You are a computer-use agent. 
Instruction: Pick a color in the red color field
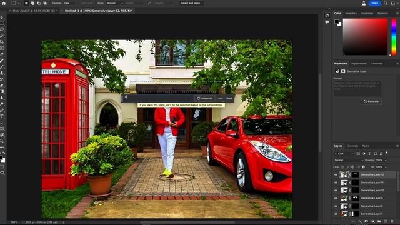[x=365, y=37]
